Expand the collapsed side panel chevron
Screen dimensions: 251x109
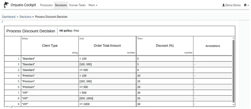pyautogui.click(x=2, y=22)
